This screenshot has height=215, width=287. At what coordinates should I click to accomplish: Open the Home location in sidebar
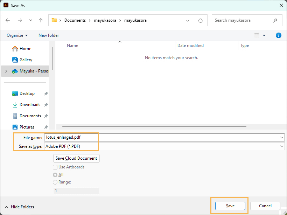coord(25,49)
